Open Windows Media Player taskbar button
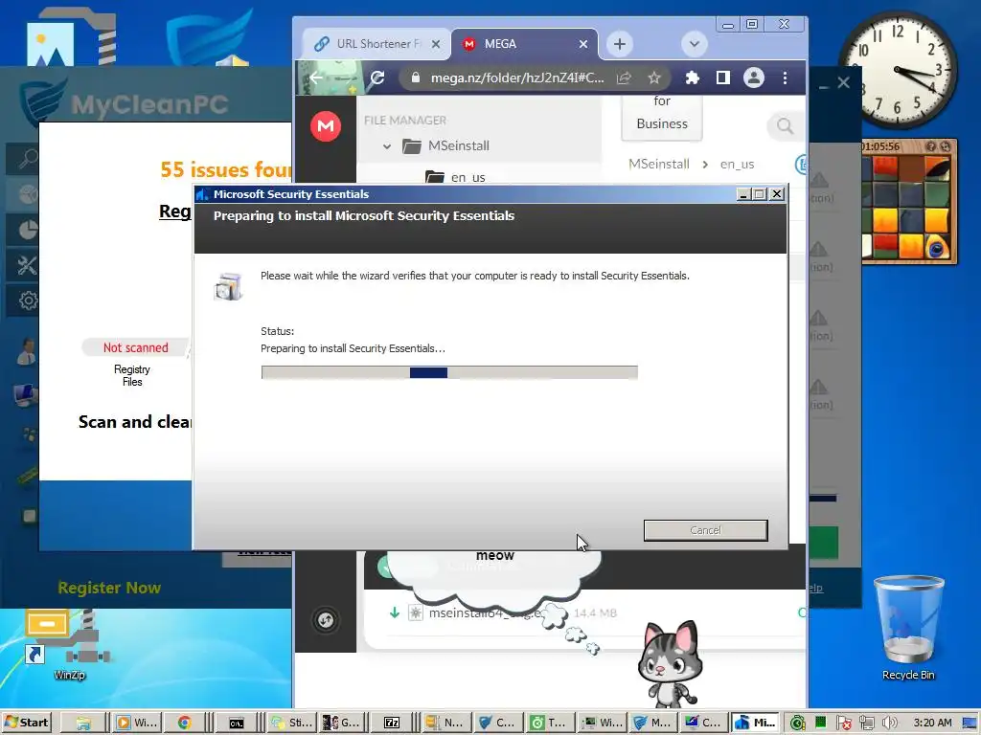 (x=136, y=723)
